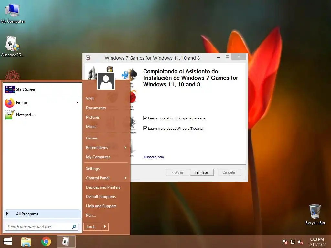The width and height of the screenshot is (331, 248).
Task: Click the Terminar button to finish setup
Action: pos(202,172)
